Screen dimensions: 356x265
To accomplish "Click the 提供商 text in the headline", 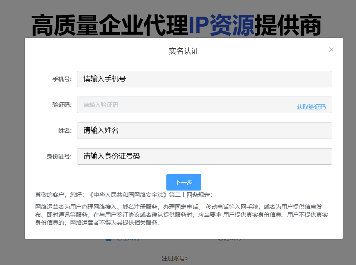I will (x=288, y=26).
